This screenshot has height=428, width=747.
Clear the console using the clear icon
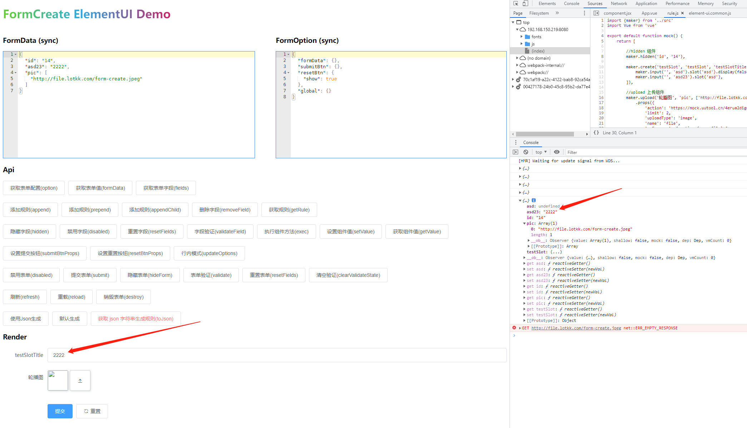pos(526,152)
